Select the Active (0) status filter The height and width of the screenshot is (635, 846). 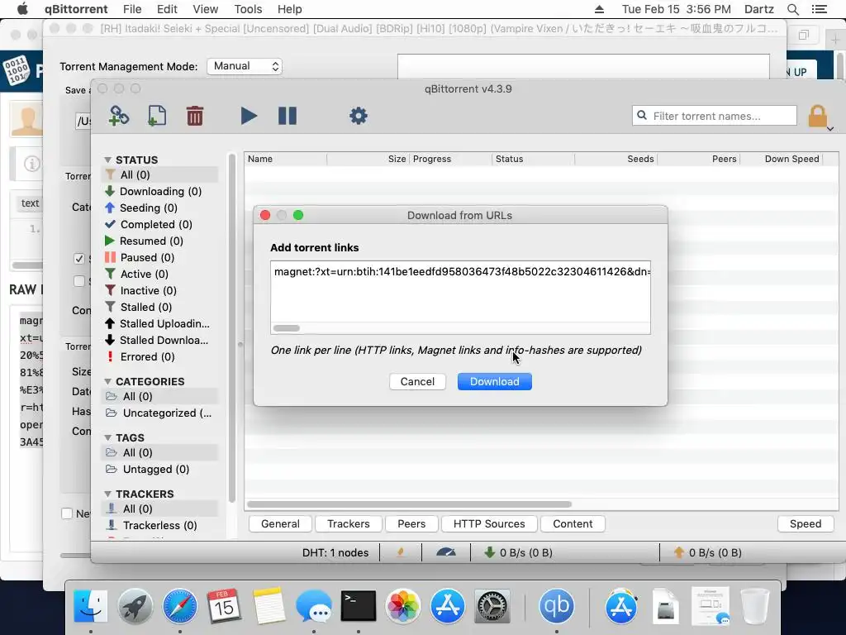click(x=144, y=274)
